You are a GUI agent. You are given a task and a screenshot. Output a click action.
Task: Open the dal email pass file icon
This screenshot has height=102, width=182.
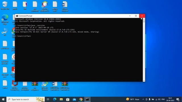5,72
